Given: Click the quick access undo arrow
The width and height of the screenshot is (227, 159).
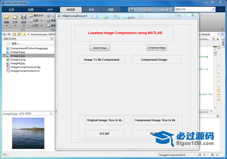Looking at the screenshot, I should (x=153, y=10).
